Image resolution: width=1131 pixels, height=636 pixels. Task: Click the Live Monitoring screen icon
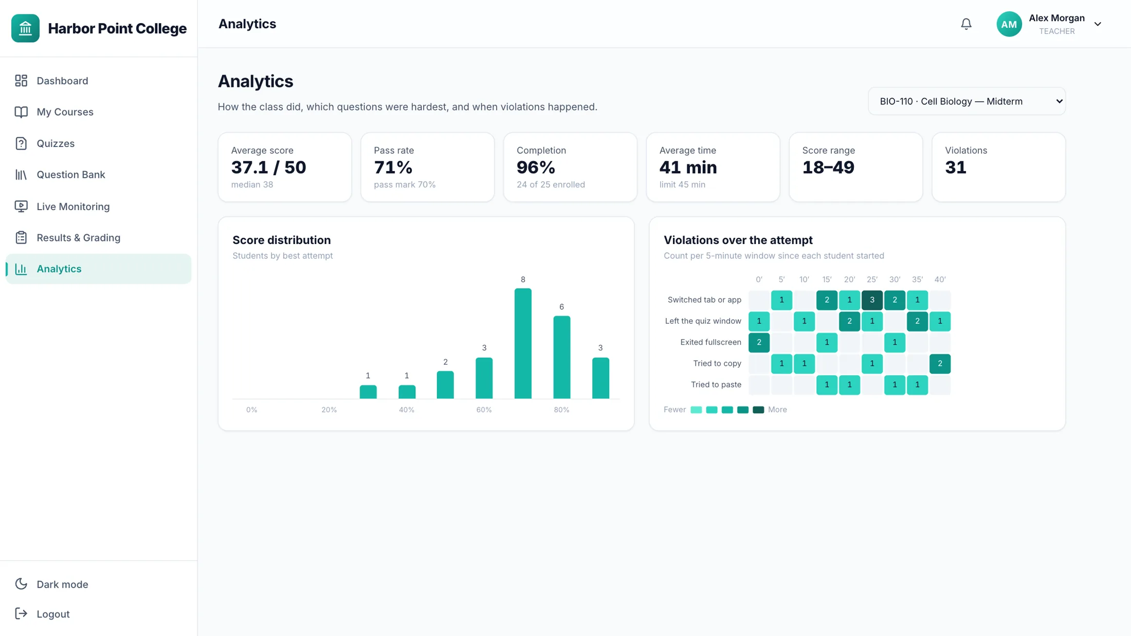[x=21, y=207]
